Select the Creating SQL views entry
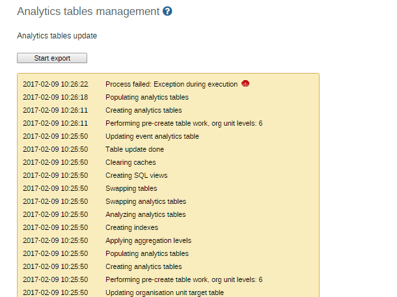 point(137,175)
